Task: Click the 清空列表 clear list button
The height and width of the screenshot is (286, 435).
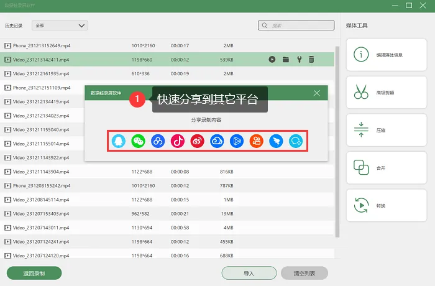Action: (304, 273)
